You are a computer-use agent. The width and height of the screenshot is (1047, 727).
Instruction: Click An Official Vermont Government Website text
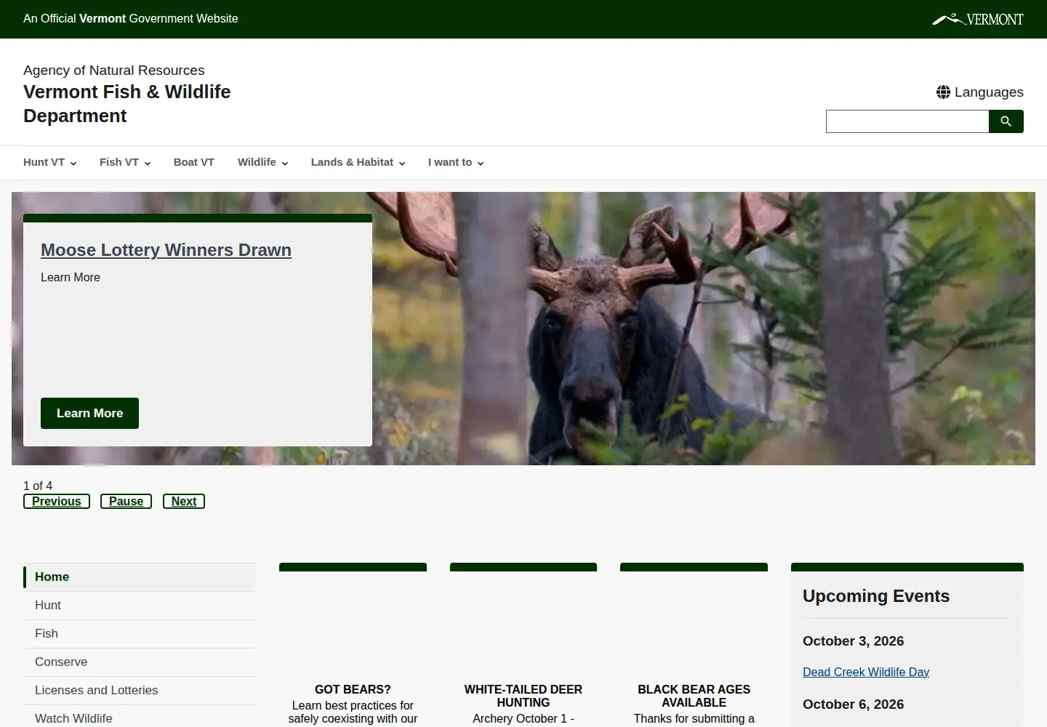point(131,19)
